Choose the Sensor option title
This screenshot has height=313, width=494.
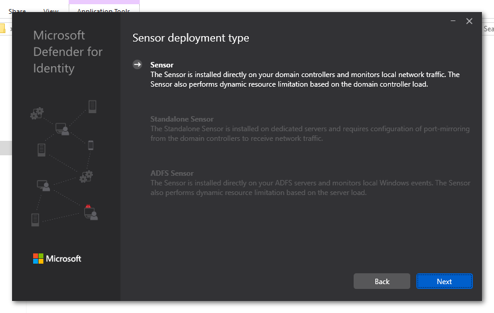coord(162,65)
